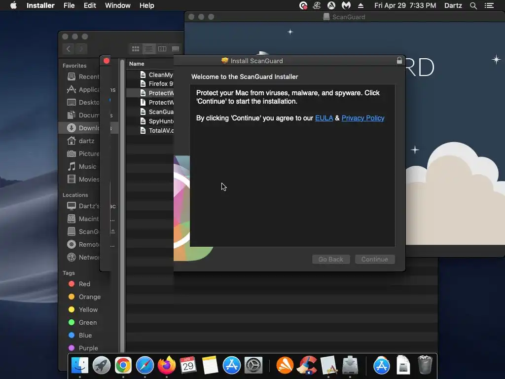
Task: Click the lock icon in the installer title bar
Action: [399, 60]
